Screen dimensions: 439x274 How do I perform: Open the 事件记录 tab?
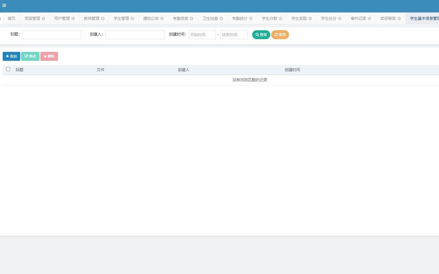point(358,18)
